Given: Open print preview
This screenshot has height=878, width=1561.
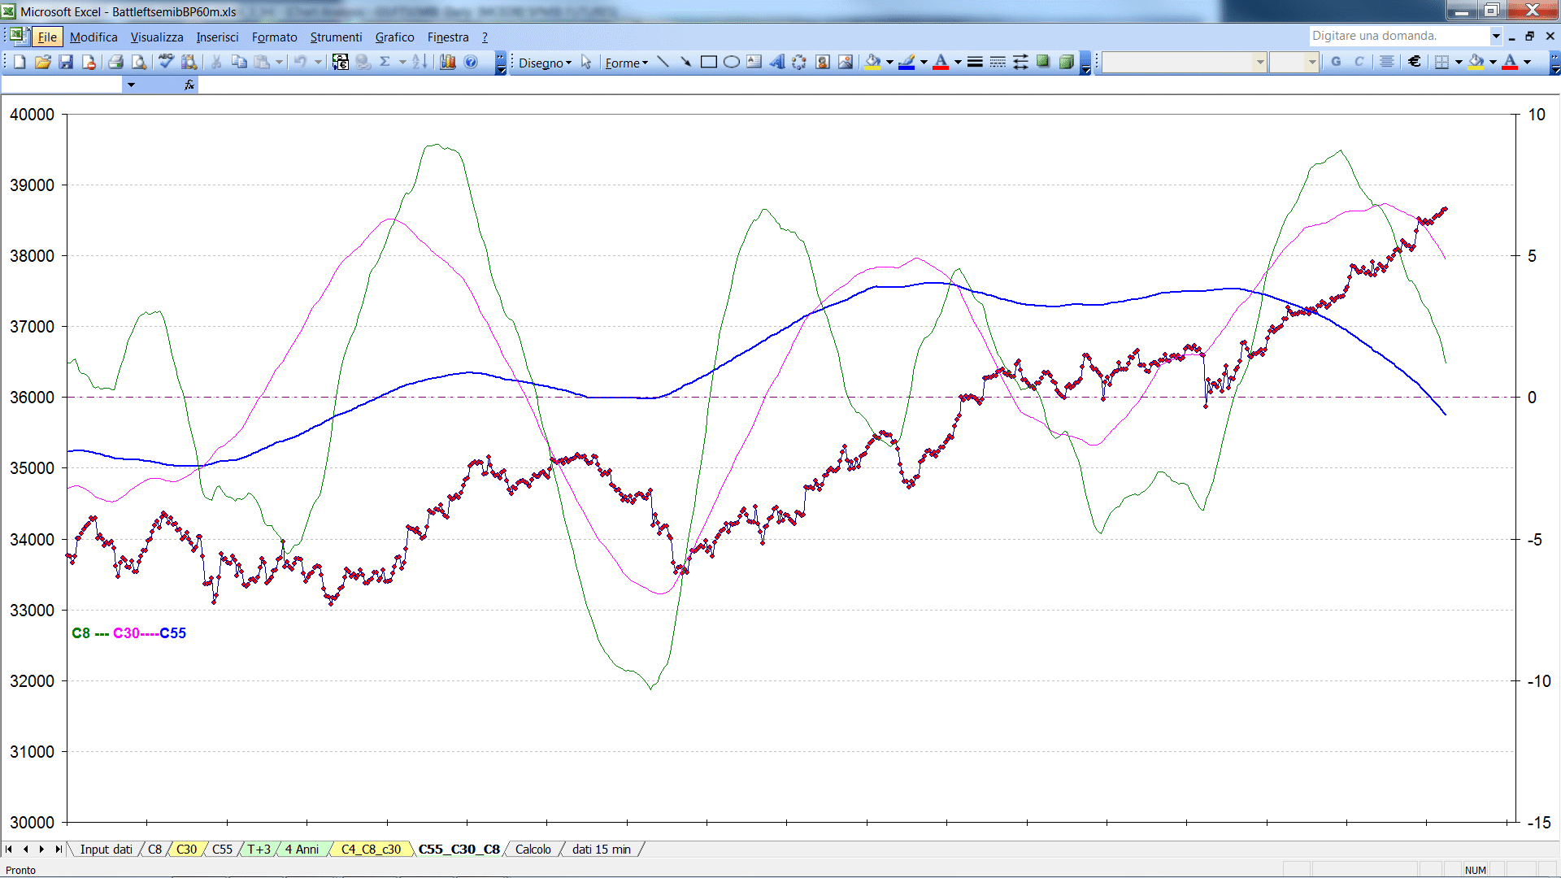Looking at the screenshot, I should [x=139, y=62].
